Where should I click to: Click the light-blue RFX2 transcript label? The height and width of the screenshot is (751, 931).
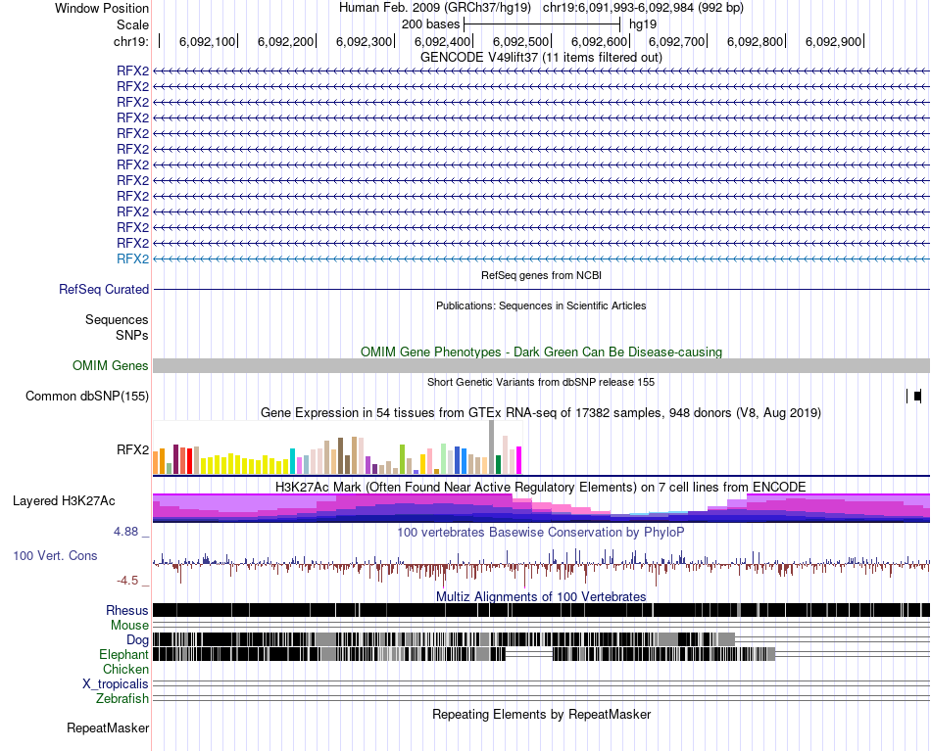coord(132,258)
